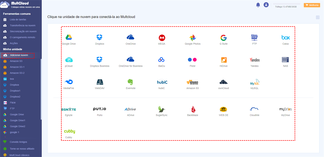324x157 pixels.
Task: Choose the MyDrive icon
Action: coord(285,109)
